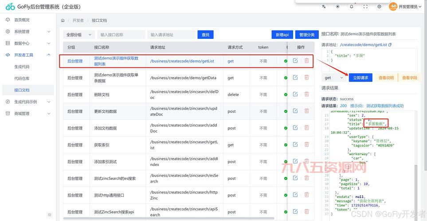Go to home via breadcrumb house icon

(63, 20)
